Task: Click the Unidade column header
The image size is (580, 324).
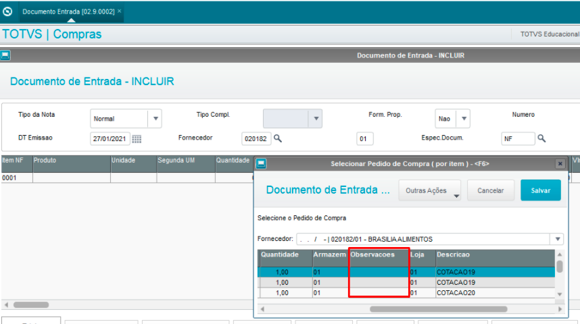Action: pos(134,164)
